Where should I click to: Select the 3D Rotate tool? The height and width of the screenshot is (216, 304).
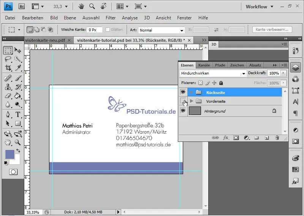(x=8, y=133)
